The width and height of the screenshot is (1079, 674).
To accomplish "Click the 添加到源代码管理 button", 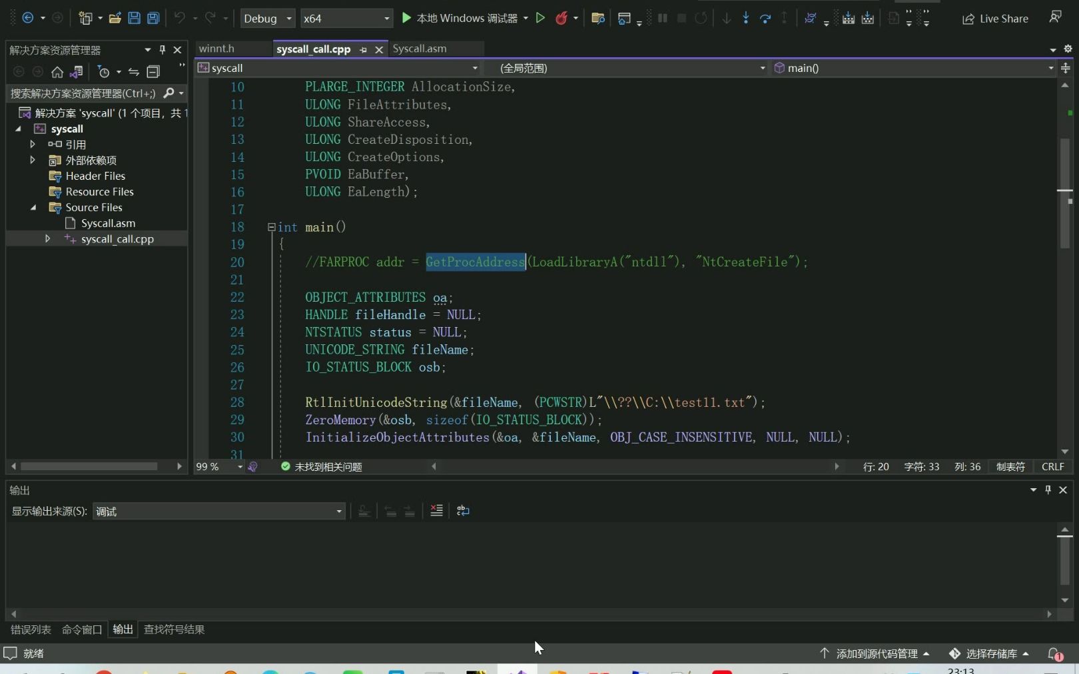I will [x=875, y=653].
